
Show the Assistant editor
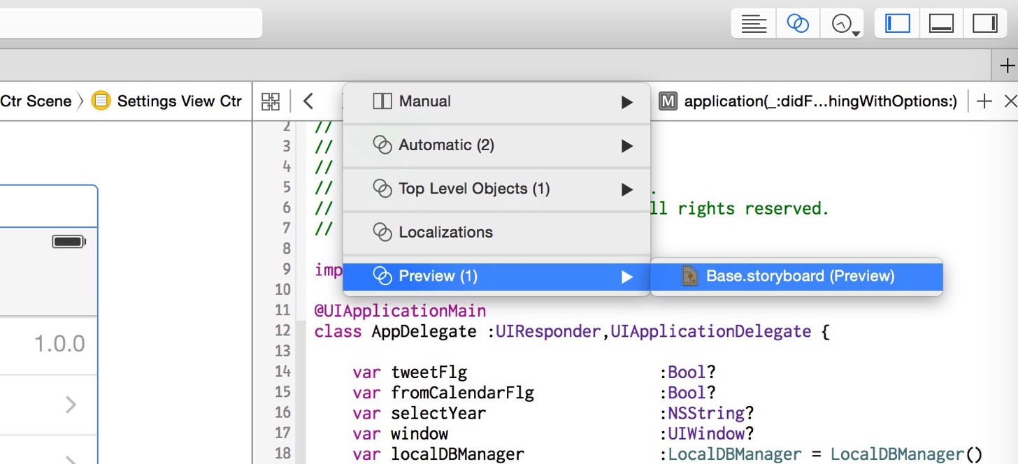pos(798,24)
